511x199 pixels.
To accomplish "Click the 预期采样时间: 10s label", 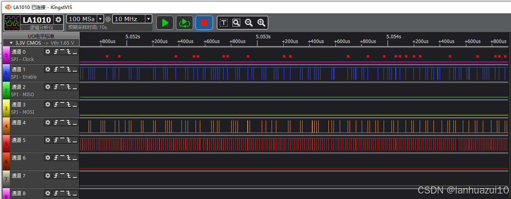I will point(87,27).
